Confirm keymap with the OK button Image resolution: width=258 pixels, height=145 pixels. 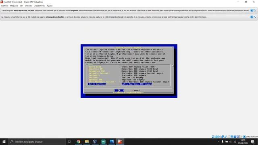[119, 90]
